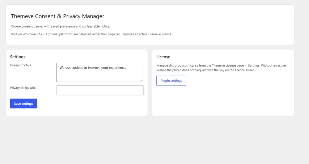Screen dimensions: 309x164
Task: Select the 'Themeve Consent & Privacy Manager' heading
Action: click(x=57, y=16)
